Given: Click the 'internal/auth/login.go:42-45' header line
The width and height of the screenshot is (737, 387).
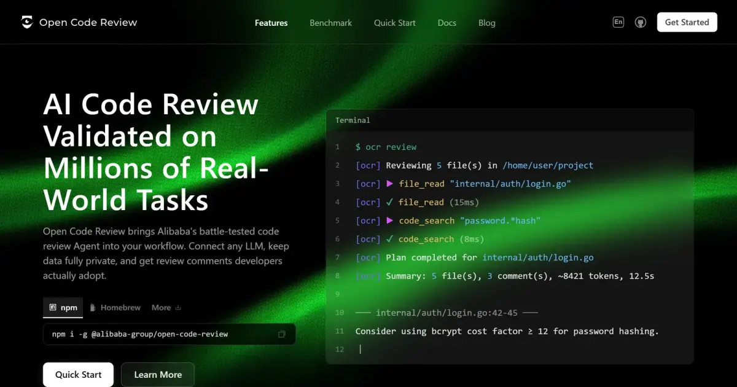Looking at the screenshot, I should 446,313.
